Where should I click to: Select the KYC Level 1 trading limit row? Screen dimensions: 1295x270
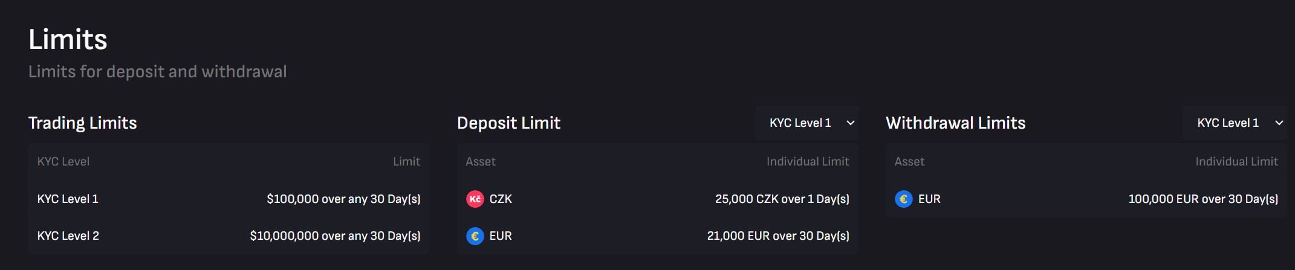pos(229,199)
